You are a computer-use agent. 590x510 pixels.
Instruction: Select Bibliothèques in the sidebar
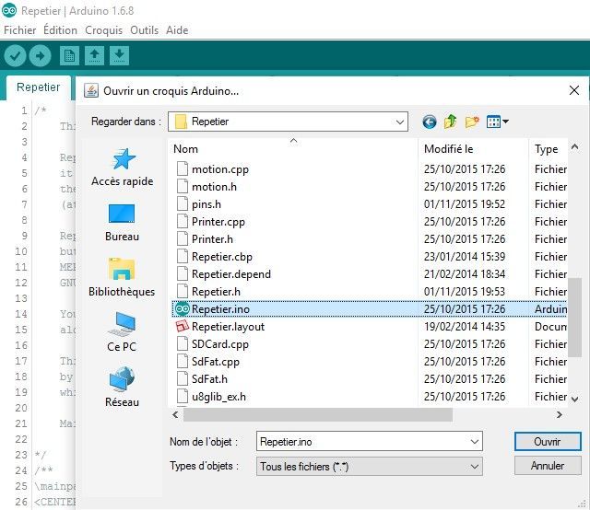122,277
